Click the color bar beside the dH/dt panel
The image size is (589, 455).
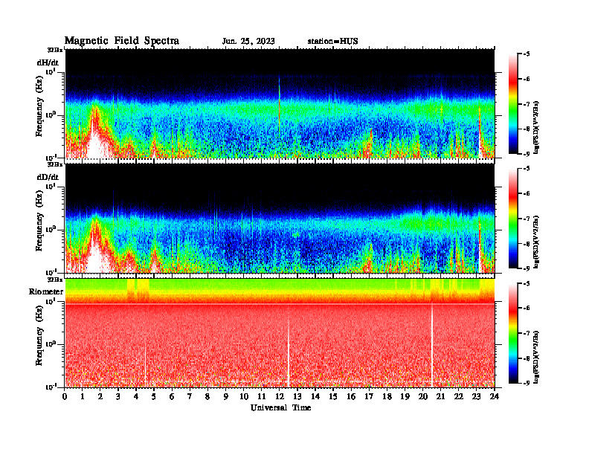pyautogui.click(x=513, y=104)
